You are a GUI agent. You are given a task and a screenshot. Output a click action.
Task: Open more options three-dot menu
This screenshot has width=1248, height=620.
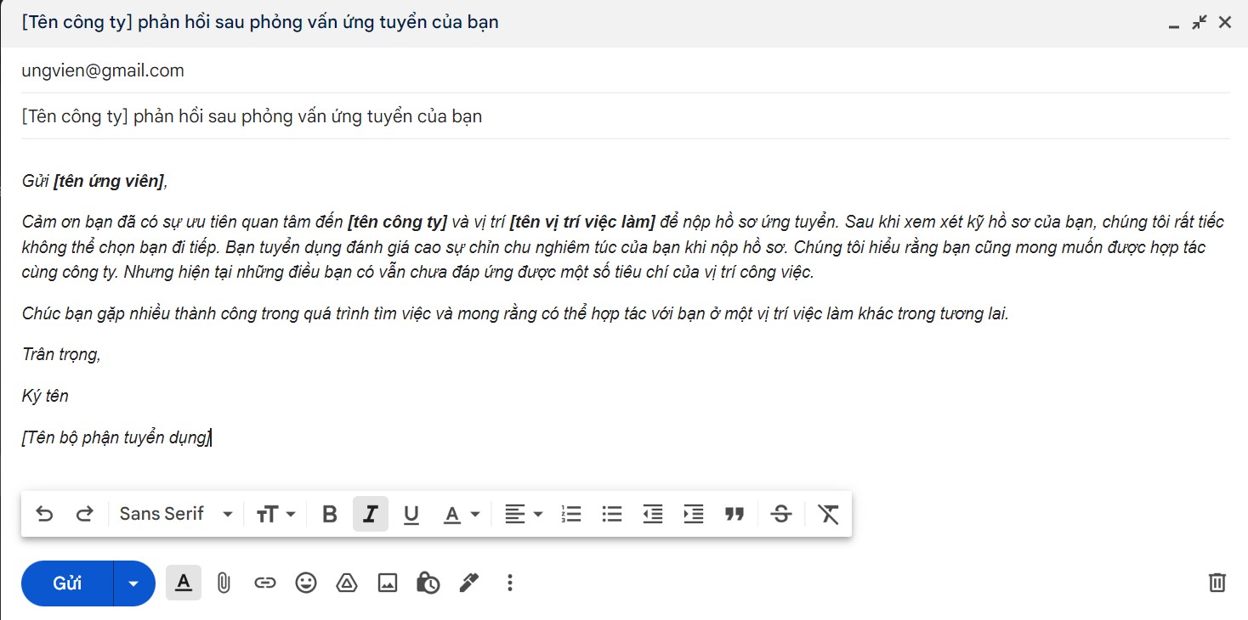click(x=510, y=583)
